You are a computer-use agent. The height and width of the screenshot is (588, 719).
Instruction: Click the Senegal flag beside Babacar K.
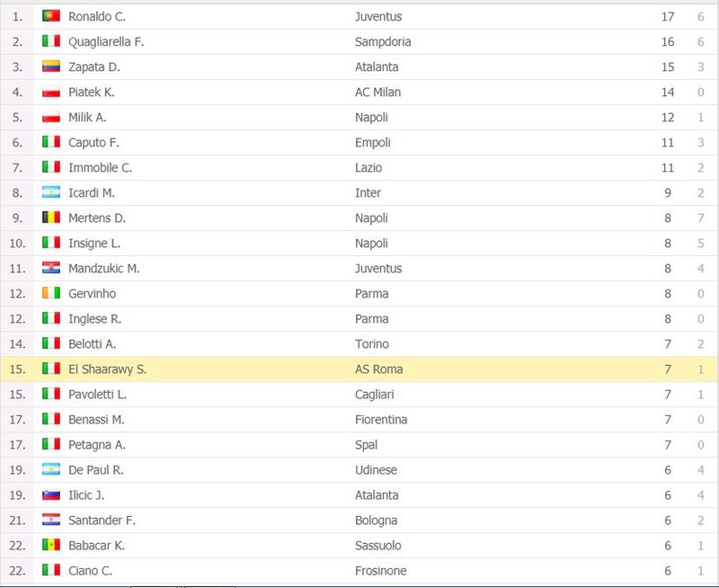coord(51,546)
